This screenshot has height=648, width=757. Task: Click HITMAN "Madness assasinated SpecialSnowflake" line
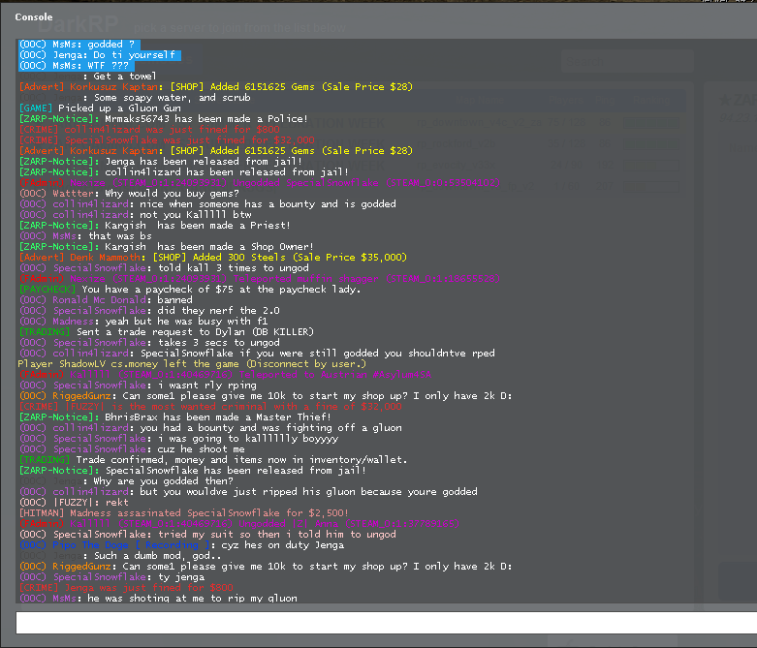click(183, 513)
